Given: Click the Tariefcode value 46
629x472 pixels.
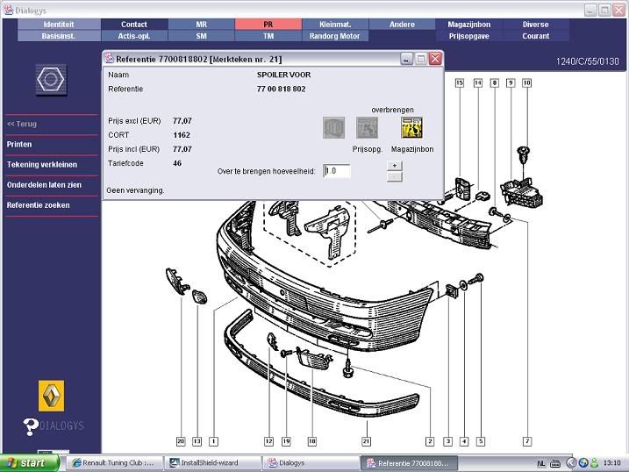Looking at the screenshot, I should (177, 163).
